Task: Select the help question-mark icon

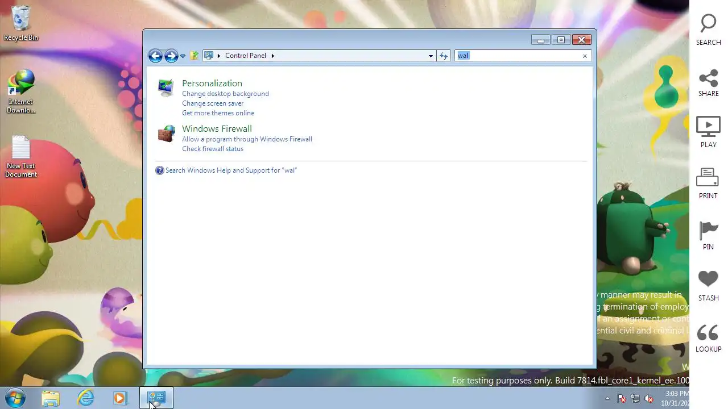Action: [160, 170]
